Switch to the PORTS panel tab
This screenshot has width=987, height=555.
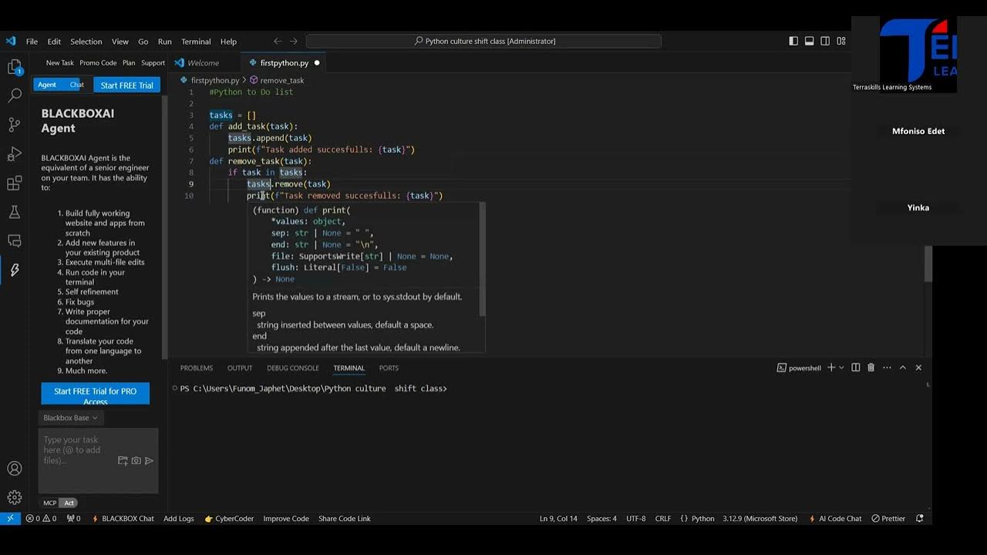point(389,368)
